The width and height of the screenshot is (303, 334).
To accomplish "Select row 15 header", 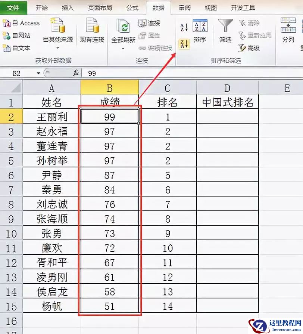I will [x=11, y=306].
